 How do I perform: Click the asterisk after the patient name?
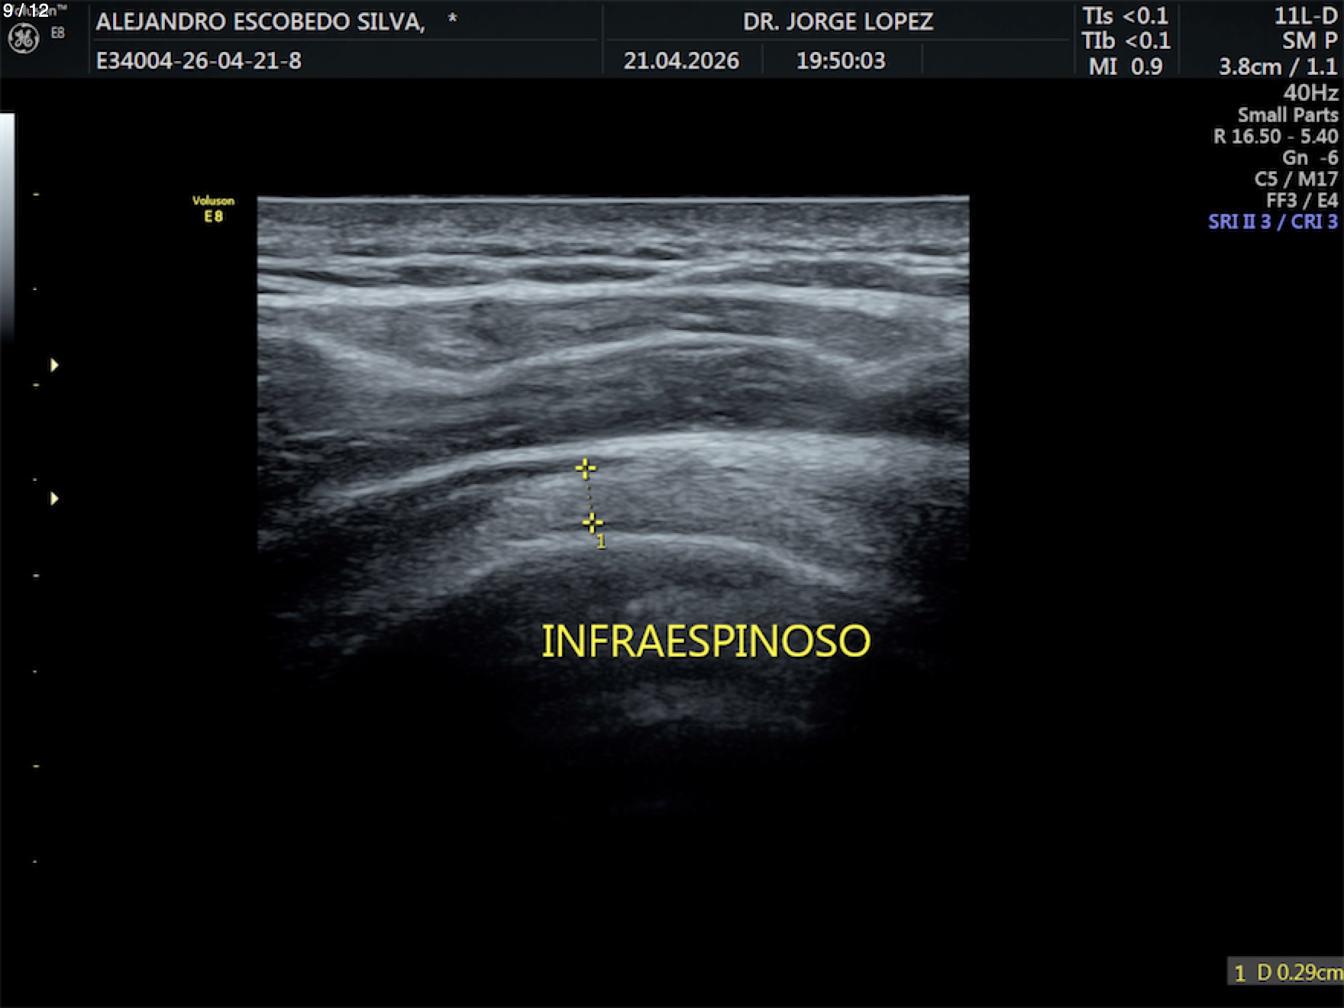click(452, 18)
